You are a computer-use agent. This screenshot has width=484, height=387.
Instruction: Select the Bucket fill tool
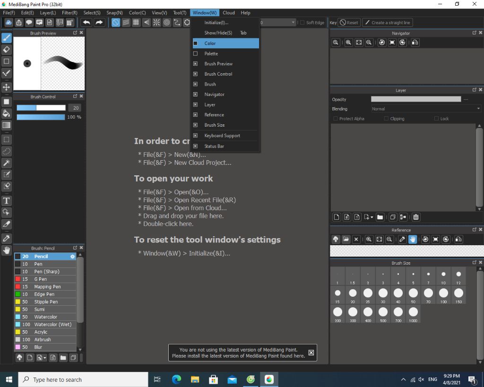click(7, 113)
